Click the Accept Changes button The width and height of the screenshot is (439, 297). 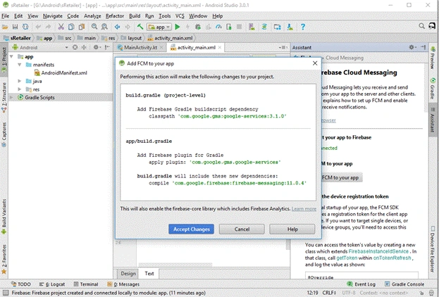pos(191,229)
